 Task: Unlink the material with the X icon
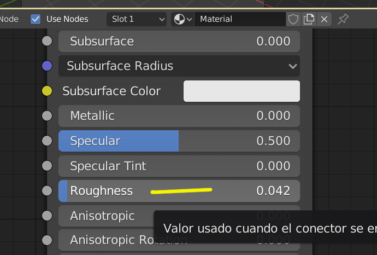tap(325, 19)
